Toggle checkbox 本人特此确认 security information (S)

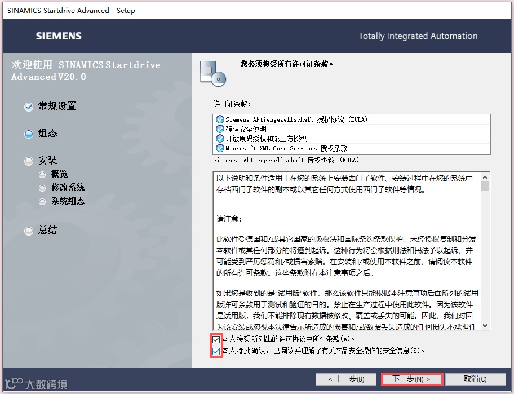pyautogui.click(x=216, y=351)
